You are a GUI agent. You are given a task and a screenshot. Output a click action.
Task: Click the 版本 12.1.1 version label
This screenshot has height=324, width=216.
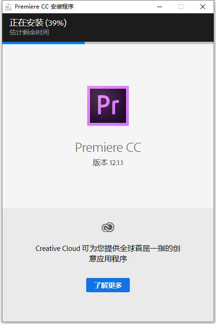point(108,163)
